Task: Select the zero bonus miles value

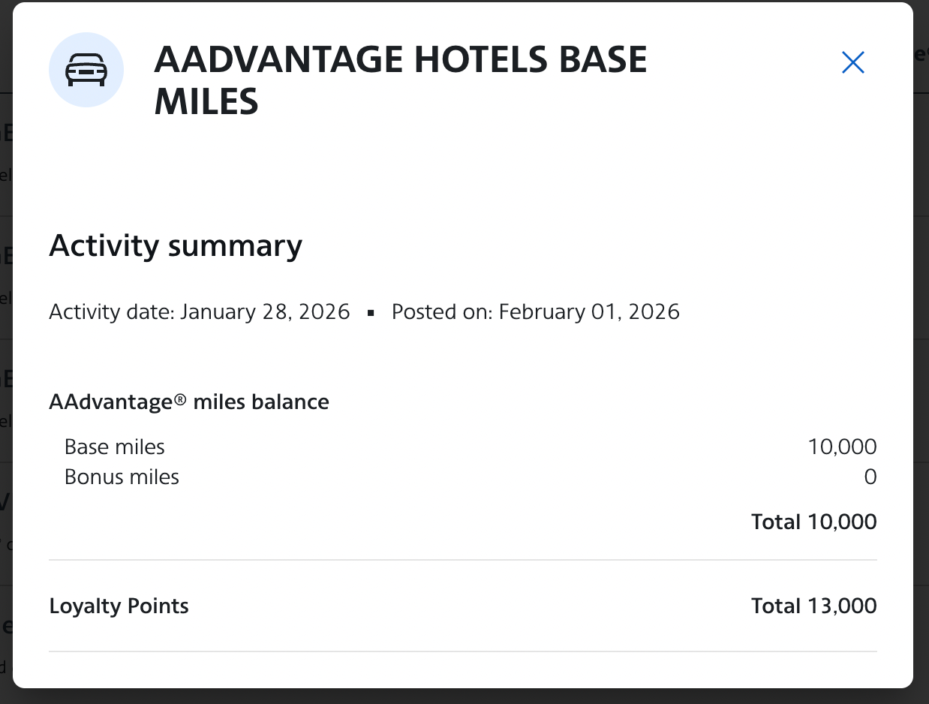Action: click(x=871, y=477)
